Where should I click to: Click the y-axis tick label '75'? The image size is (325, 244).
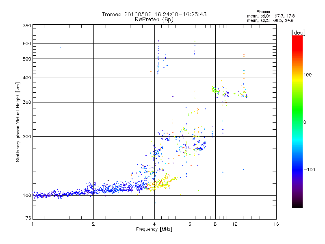(28, 218)
